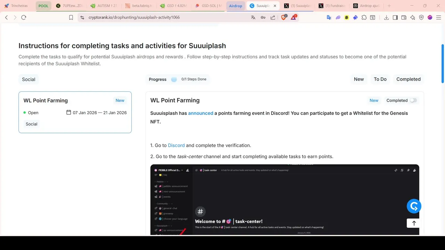This screenshot has width=445, height=250.
Task: Open Phantom wallet extension icon
Action: [338, 17]
